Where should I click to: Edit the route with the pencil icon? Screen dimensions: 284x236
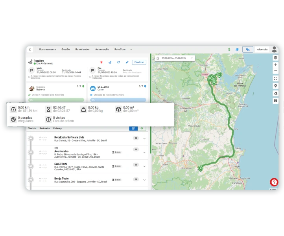(127, 62)
